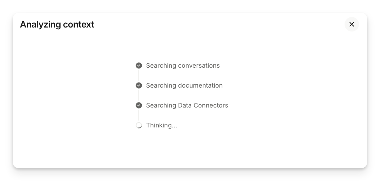The height and width of the screenshot is (181, 380).
Task: Click the Thinking... status text
Action: pyautogui.click(x=162, y=125)
